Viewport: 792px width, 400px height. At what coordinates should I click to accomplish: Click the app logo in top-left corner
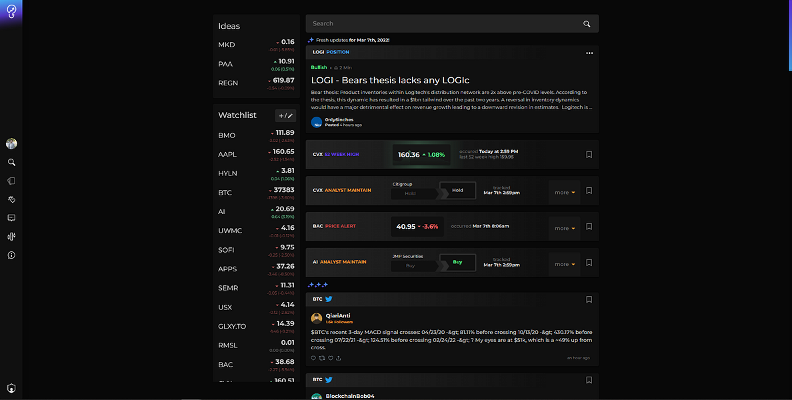[11, 11]
